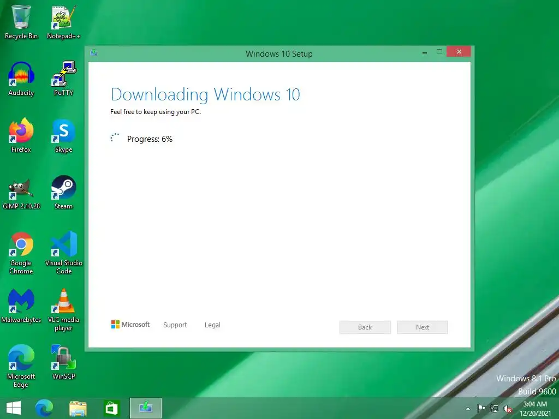559x419 pixels.
Task: Click the "Downloading Windows 10" heading
Action: (205, 95)
